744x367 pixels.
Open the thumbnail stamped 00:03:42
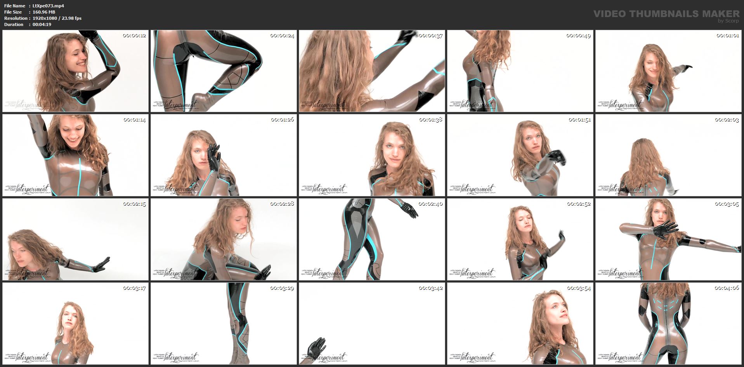coord(372,324)
